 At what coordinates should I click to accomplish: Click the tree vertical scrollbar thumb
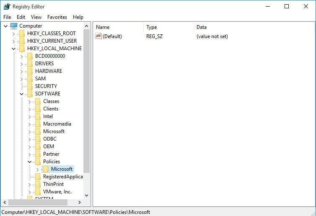pyautogui.click(x=87, y=101)
